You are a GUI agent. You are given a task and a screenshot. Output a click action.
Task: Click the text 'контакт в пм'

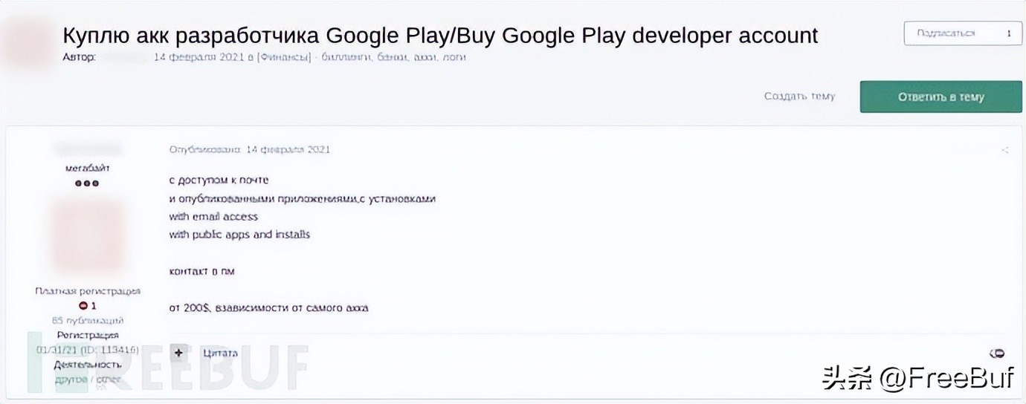201,272
